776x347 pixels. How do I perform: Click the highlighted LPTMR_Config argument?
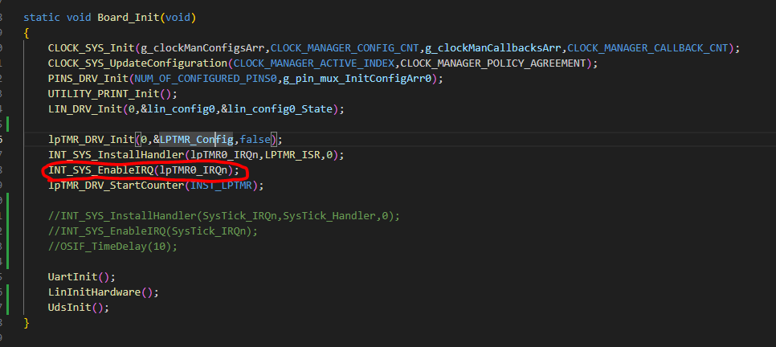[x=196, y=139]
